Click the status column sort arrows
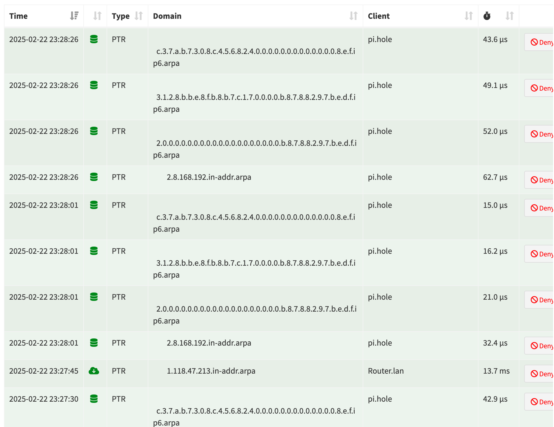Screen dimensions: 554x427 click(x=97, y=16)
